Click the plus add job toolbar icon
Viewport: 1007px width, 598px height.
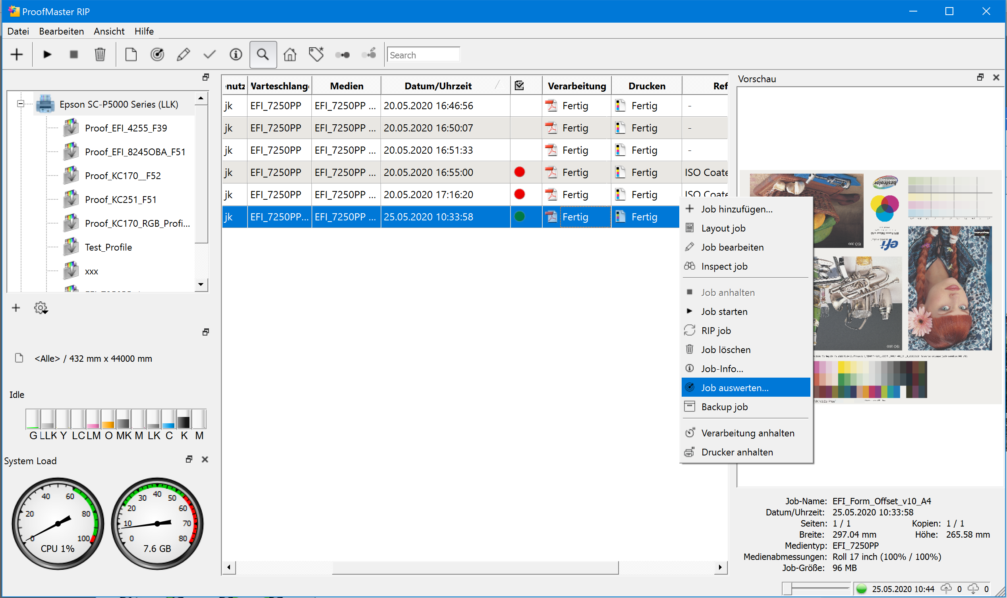coord(17,54)
